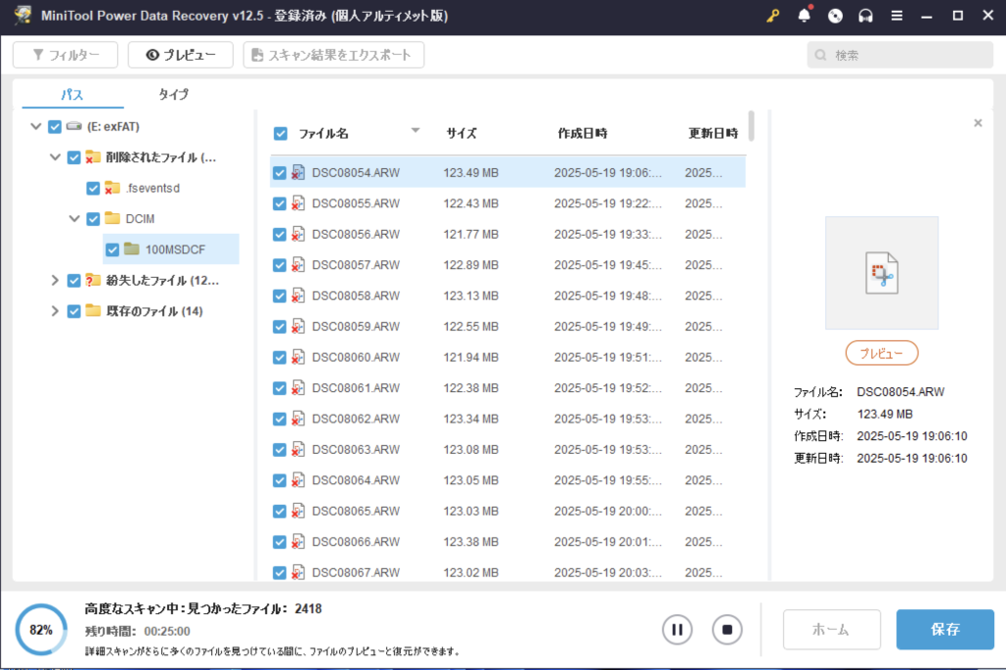Click file icon of DSC08059.ARW

point(298,327)
